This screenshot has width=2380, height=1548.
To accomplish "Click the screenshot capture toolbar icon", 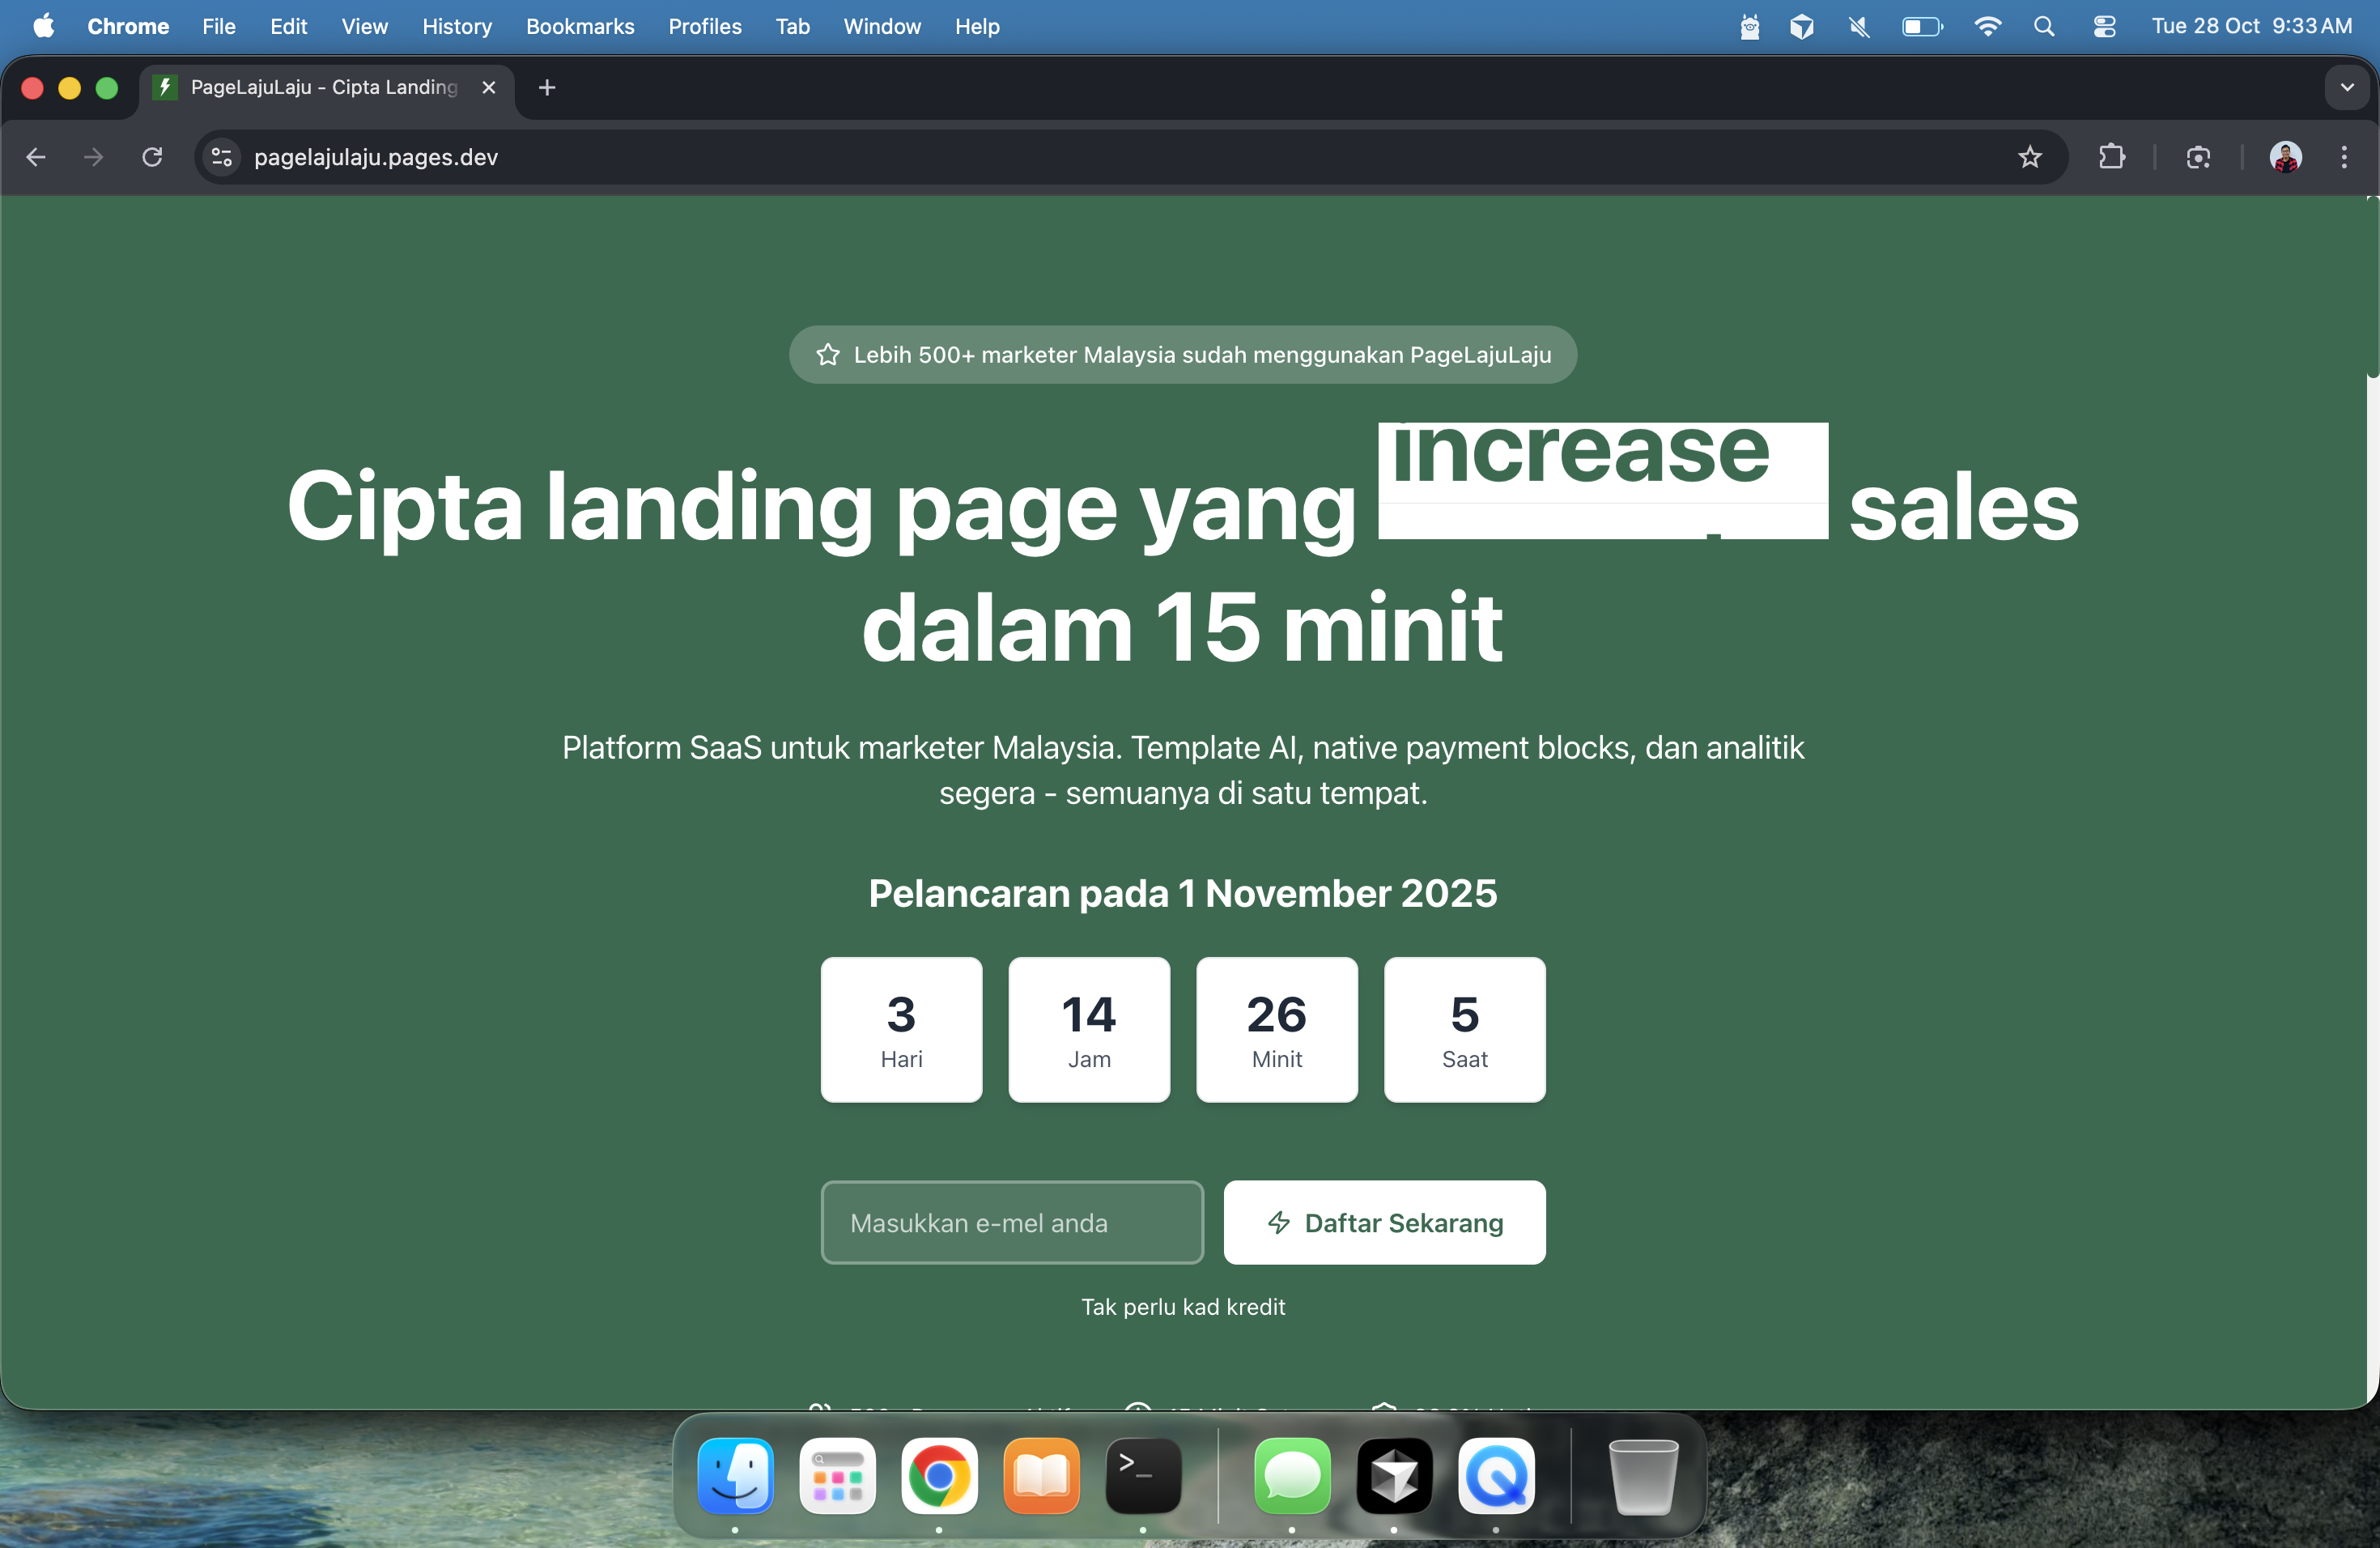I will coord(2198,157).
